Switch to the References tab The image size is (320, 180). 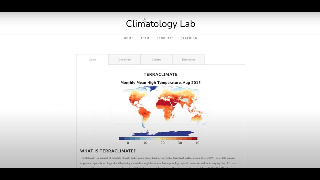point(188,59)
